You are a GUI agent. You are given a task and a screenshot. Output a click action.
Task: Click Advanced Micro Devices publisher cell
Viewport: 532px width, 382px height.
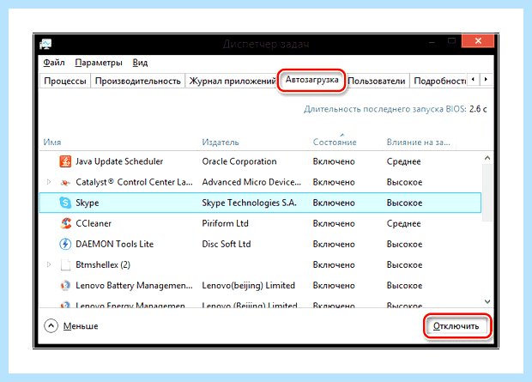(251, 182)
